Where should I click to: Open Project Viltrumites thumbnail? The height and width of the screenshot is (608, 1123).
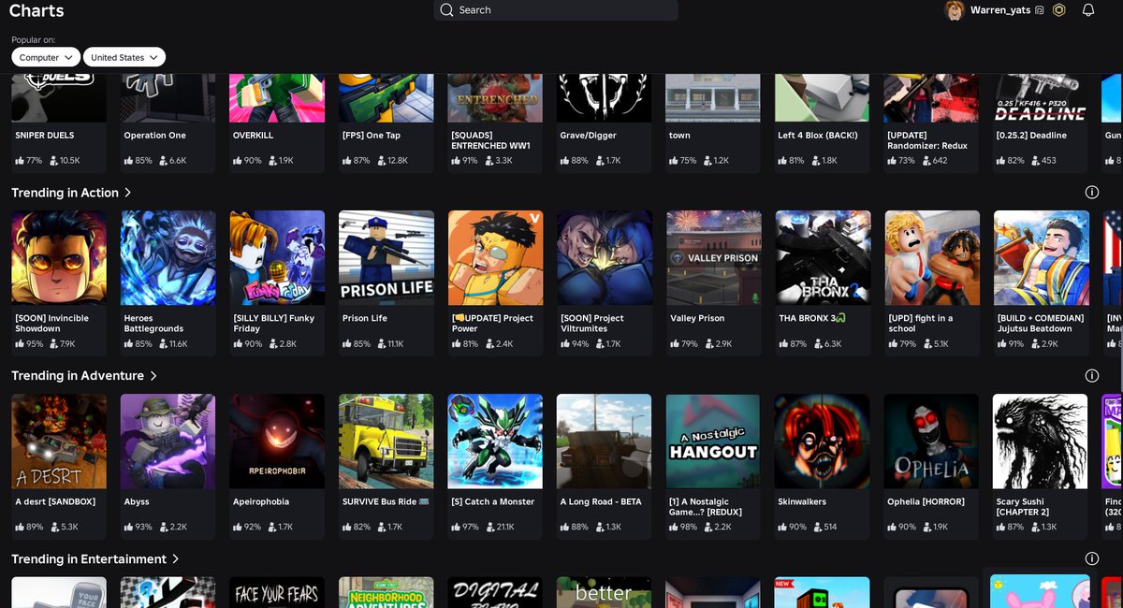[605, 257]
